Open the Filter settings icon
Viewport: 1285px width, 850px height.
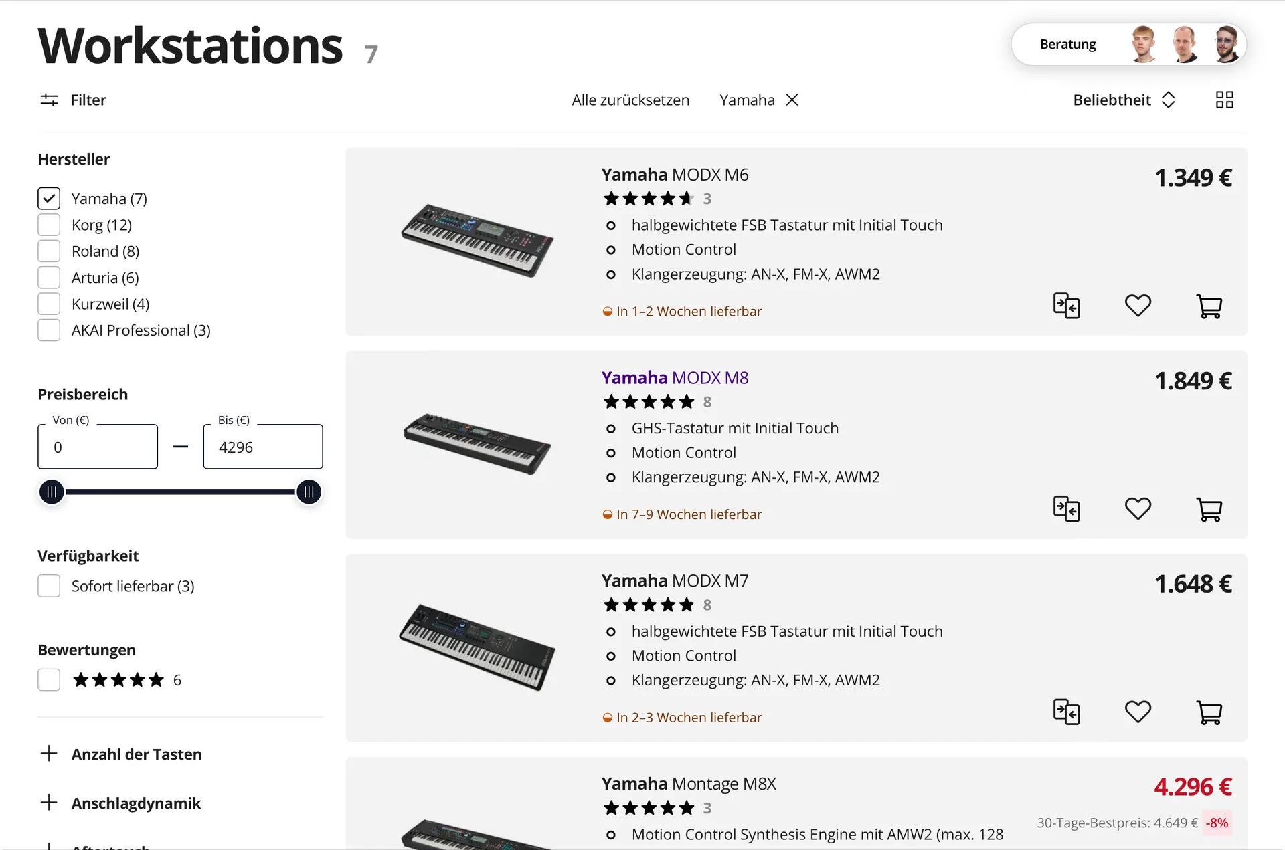tap(49, 100)
